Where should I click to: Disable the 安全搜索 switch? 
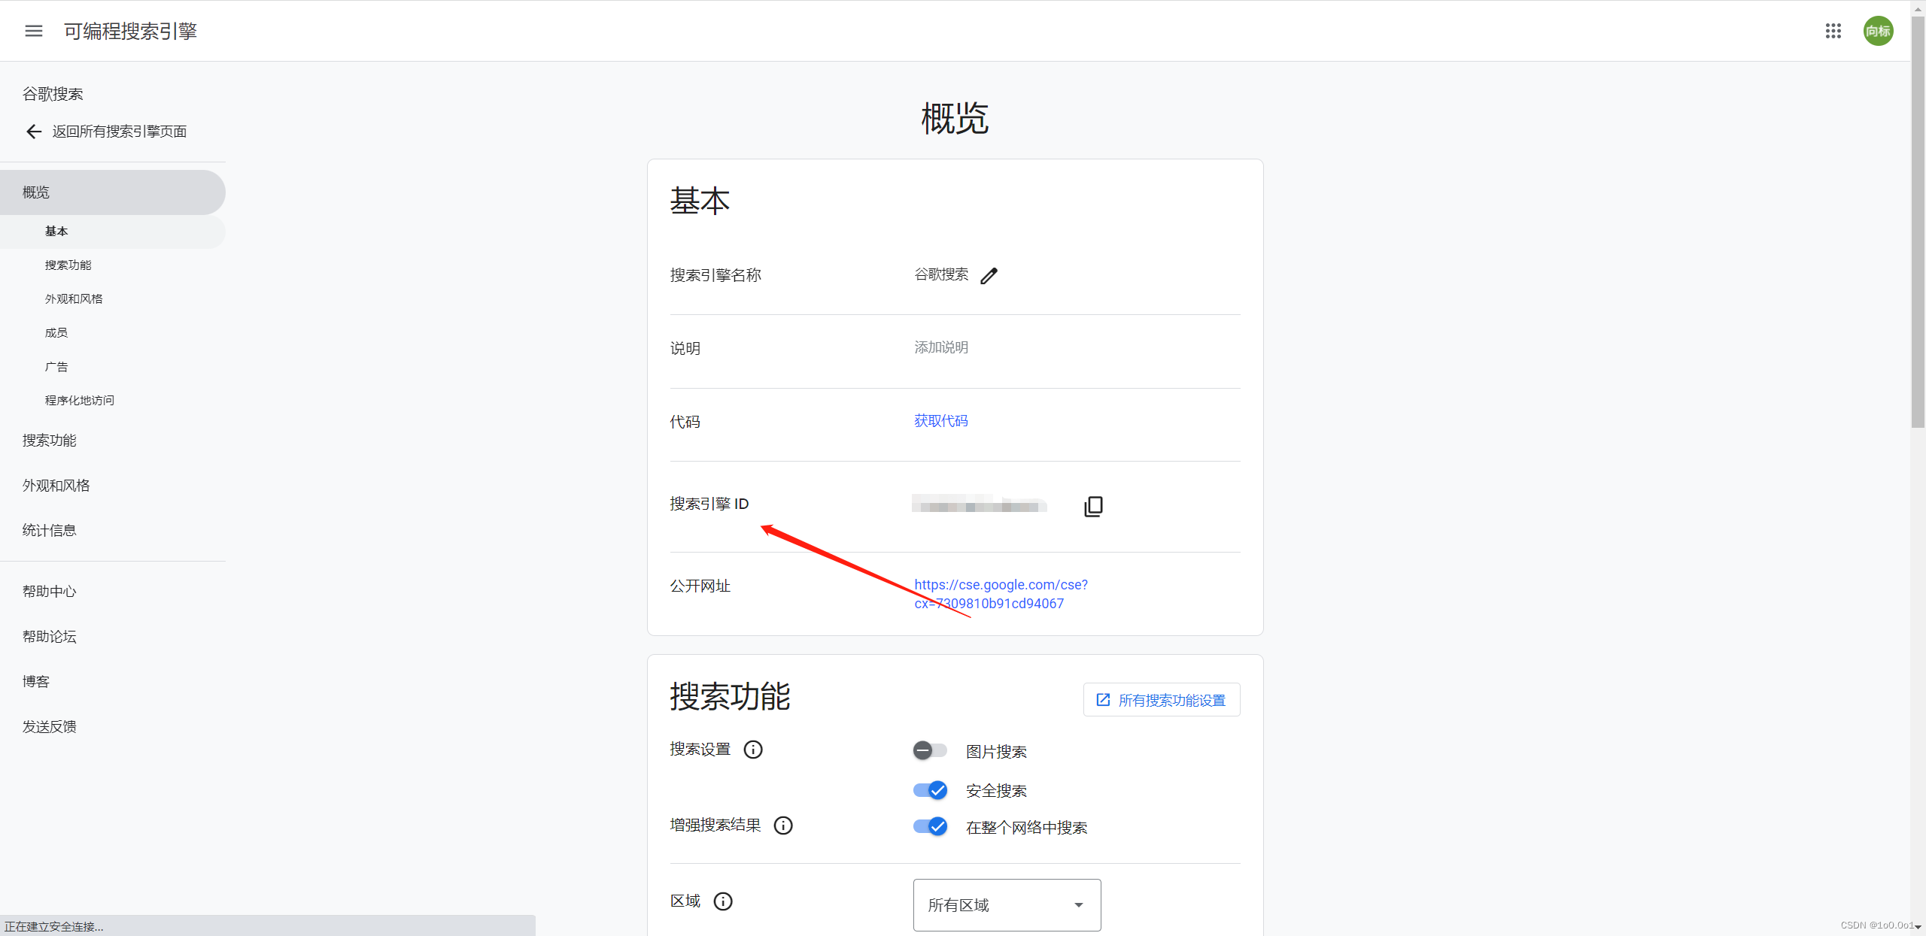[930, 790]
